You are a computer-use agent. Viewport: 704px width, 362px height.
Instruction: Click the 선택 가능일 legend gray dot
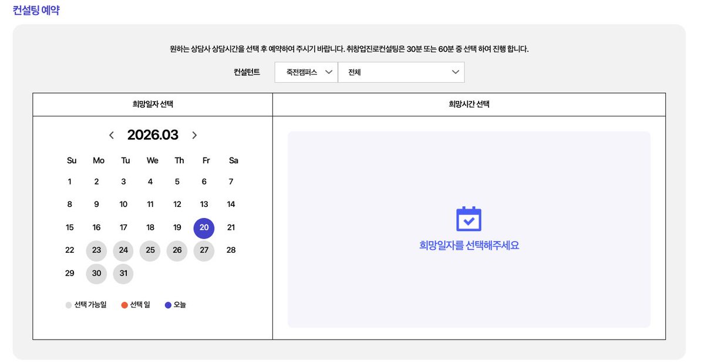(68, 306)
